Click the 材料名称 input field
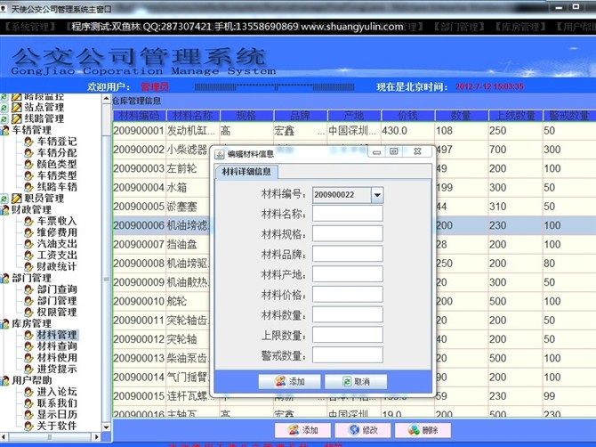Screen dimensions: 596x447 coord(348,214)
